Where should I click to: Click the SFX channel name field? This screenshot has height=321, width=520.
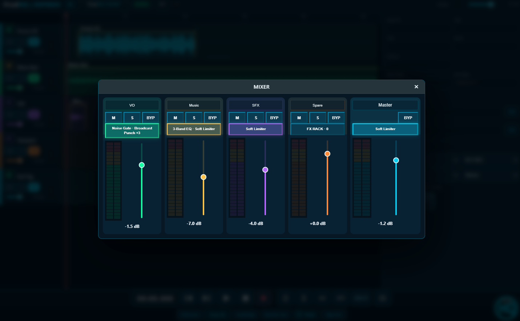pos(256,105)
